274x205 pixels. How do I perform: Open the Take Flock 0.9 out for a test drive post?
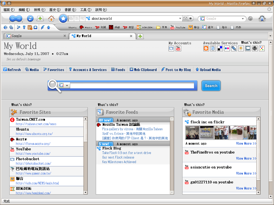[127, 153]
